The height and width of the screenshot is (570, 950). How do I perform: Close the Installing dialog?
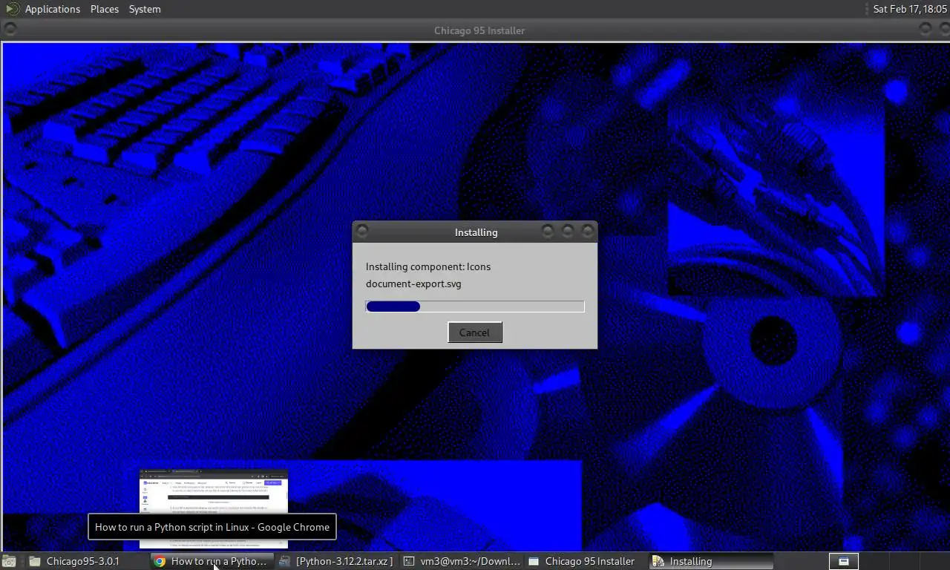(588, 232)
